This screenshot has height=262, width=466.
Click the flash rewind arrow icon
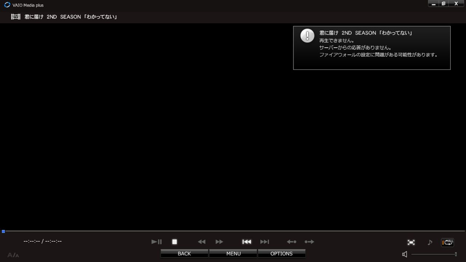pyautogui.click(x=291, y=242)
